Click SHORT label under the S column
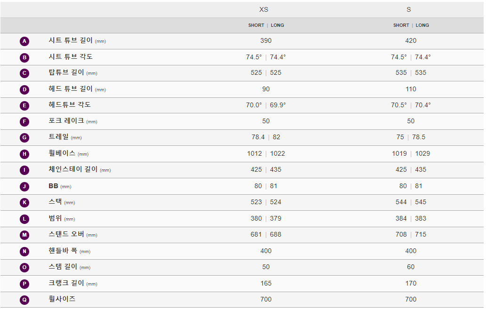 pos(401,25)
